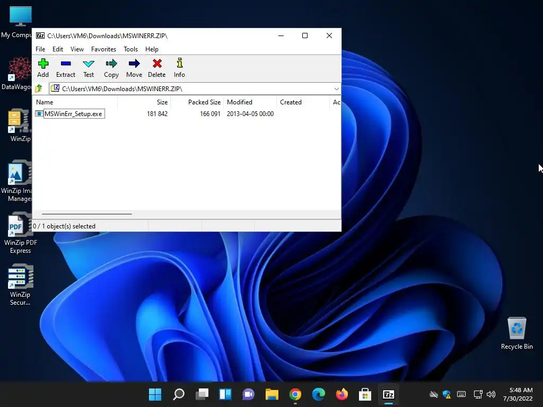
Task: Open Microsoft Store from taskbar
Action: (365, 394)
